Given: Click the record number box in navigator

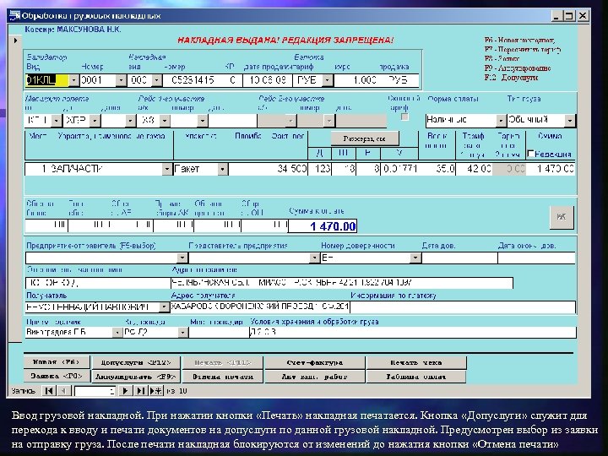Looking at the screenshot, I should pyautogui.click(x=95, y=391).
